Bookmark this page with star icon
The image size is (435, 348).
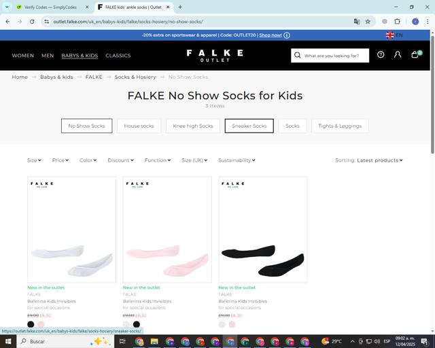pos(368,21)
